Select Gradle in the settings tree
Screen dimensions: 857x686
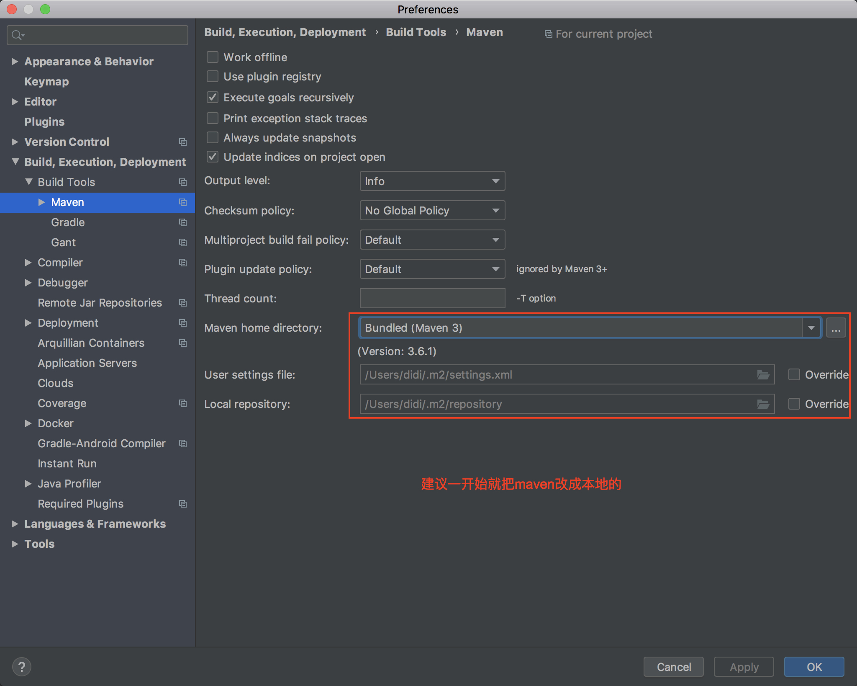(68, 222)
